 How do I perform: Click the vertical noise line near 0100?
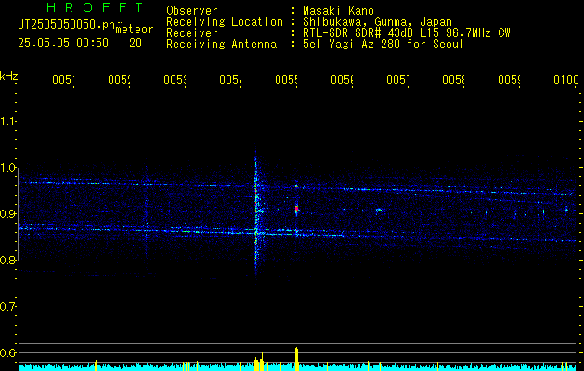click(539, 214)
